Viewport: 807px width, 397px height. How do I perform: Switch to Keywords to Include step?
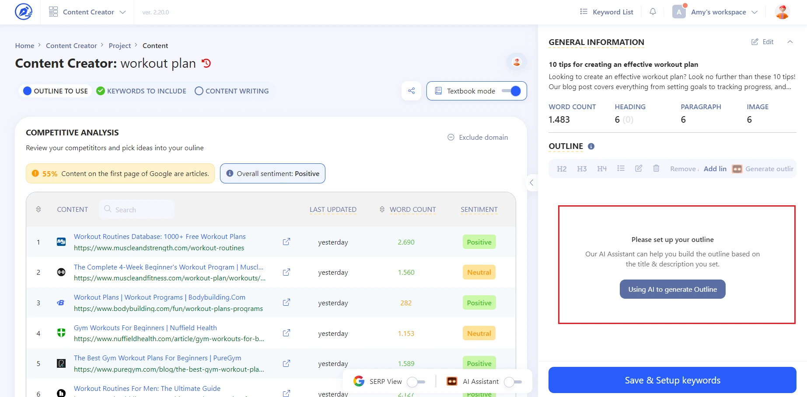coord(141,91)
